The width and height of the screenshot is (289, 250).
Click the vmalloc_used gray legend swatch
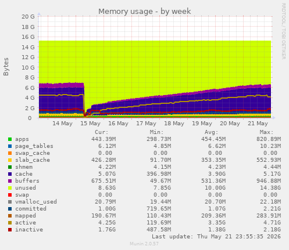tap(10, 202)
